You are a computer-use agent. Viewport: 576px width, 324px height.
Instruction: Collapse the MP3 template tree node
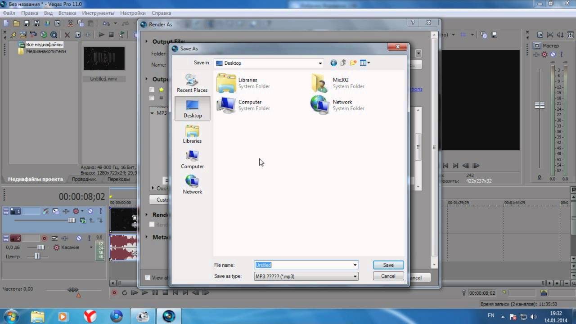pyautogui.click(x=153, y=113)
